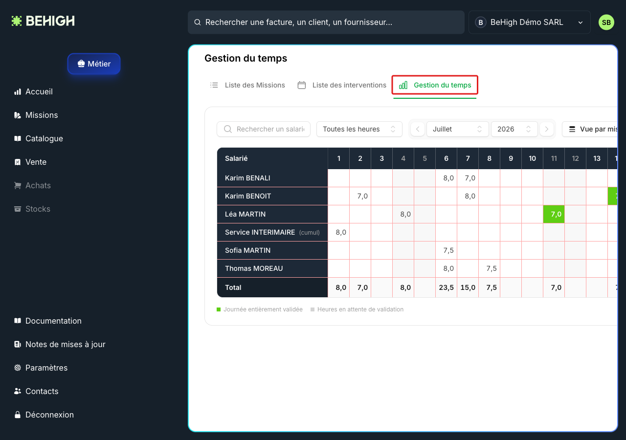Open Catalogue book icon in sidebar
Image resolution: width=626 pixels, height=440 pixels.
(18, 138)
